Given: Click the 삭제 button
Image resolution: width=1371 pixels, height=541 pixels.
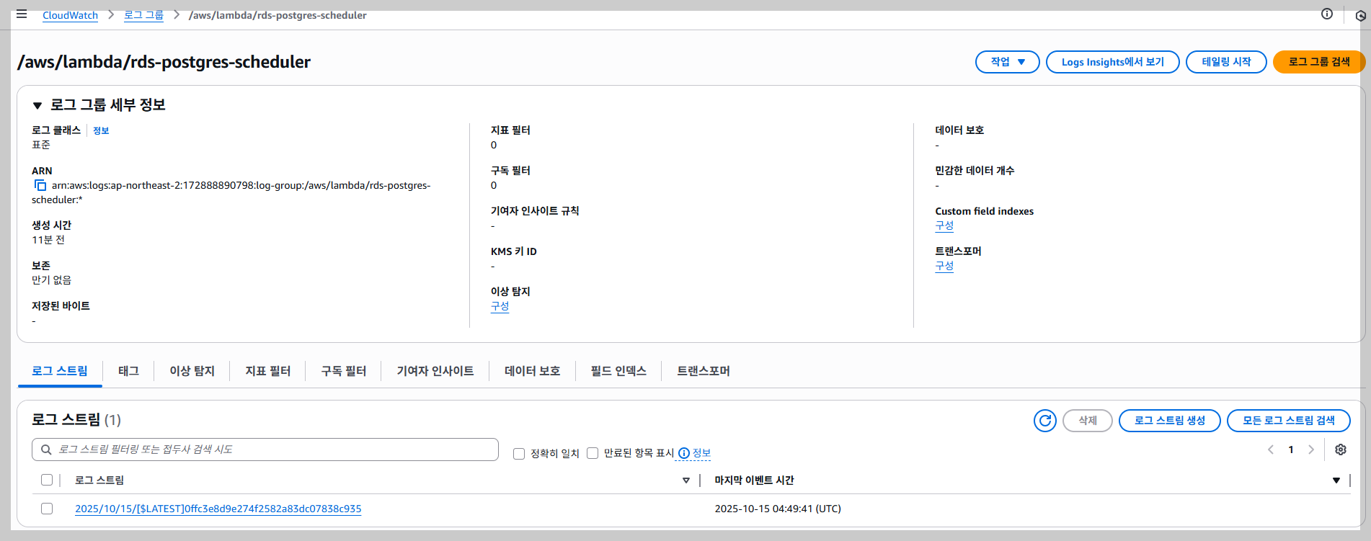Looking at the screenshot, I should (x=1088, y=421).
